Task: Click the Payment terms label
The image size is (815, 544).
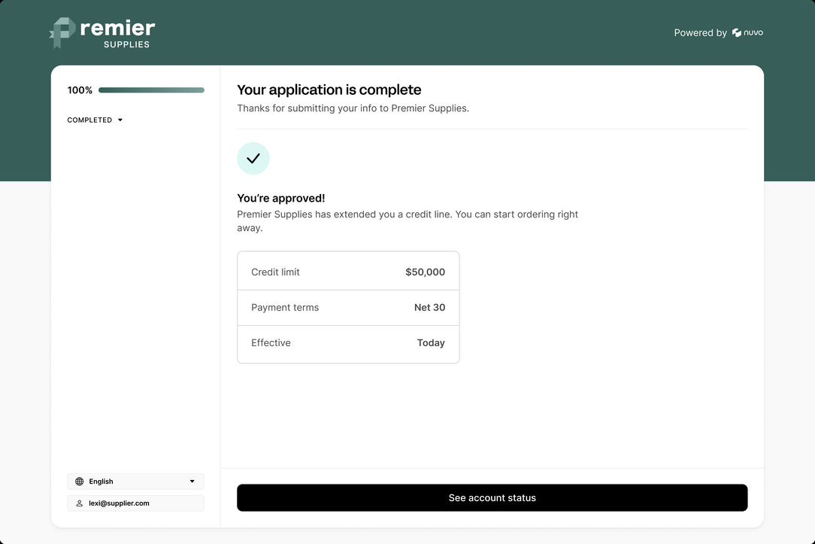Action: pos(285,308)
